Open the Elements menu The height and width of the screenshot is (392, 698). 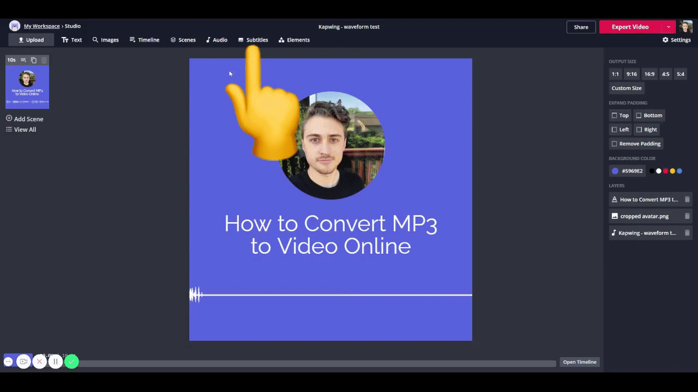click(x=294, y=40)
